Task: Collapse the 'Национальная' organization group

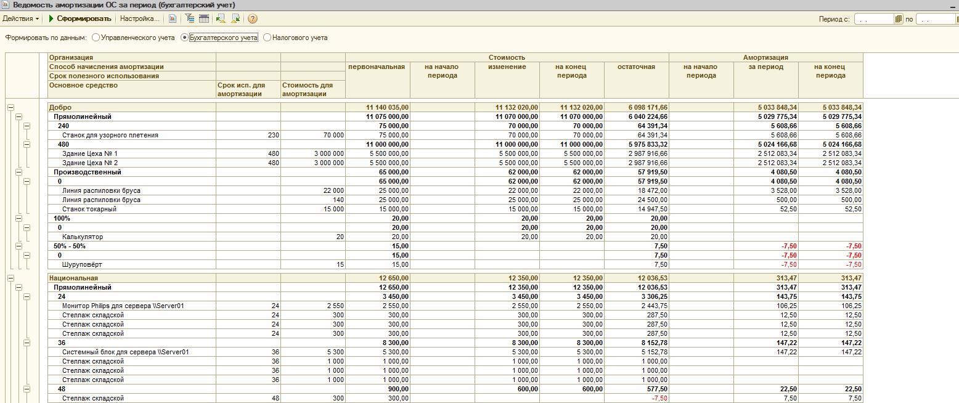Action: click(x=10, y=278)
